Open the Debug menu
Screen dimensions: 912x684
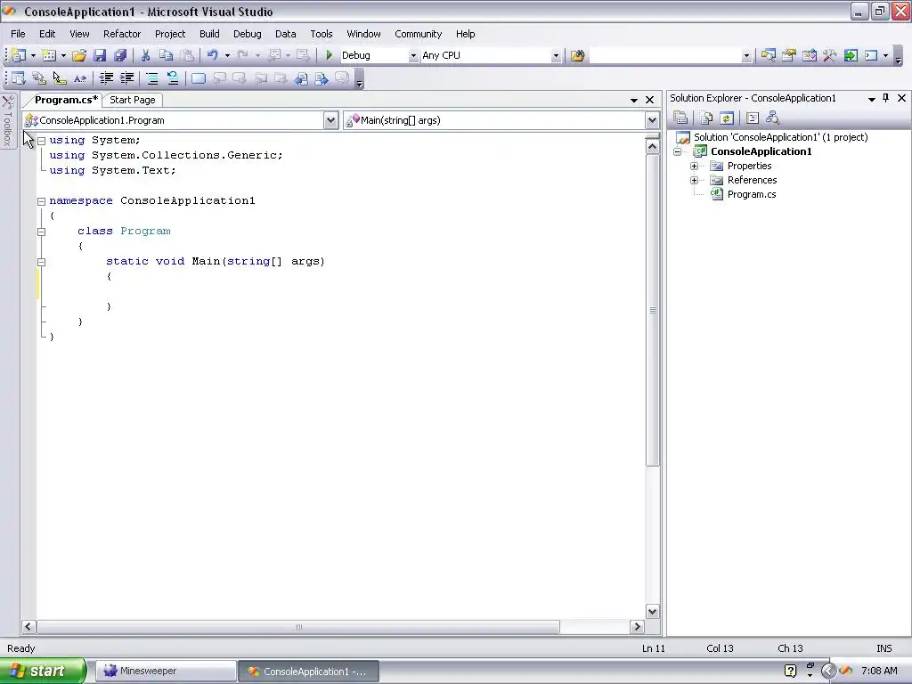coord(248,34)
